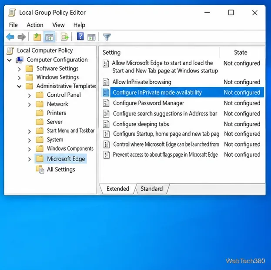Click policy icon beside Control where Microsoft Edge launched
The width and height of the screenshot is (271, 270).
point(106,145)
